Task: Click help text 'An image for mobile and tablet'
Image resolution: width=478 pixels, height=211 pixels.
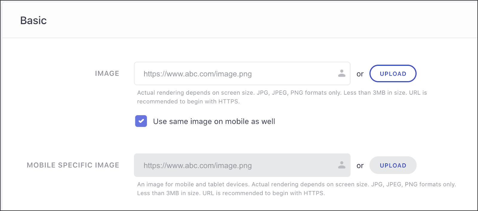Action: 296,184
